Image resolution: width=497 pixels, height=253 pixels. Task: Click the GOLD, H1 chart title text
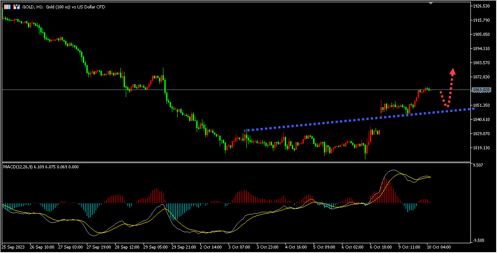pos(64,7)
